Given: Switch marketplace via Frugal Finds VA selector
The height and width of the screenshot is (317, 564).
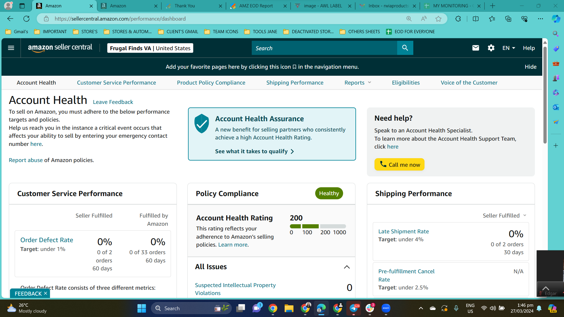Looking at the screenshot, I should 150,48.
